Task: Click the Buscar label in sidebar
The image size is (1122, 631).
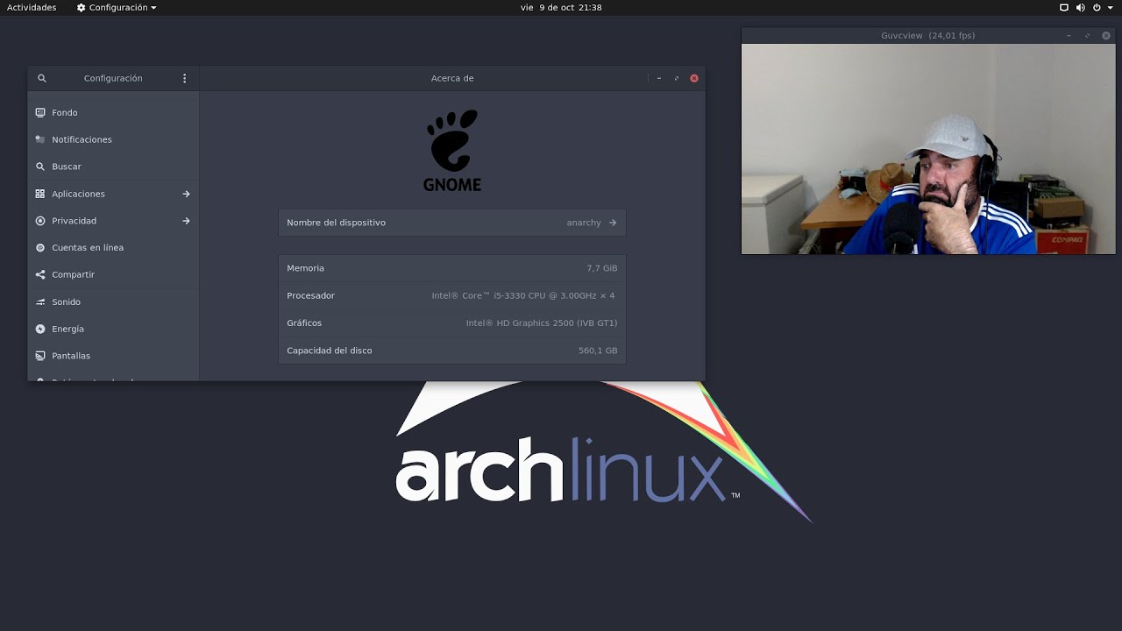Action: [67, 167]
